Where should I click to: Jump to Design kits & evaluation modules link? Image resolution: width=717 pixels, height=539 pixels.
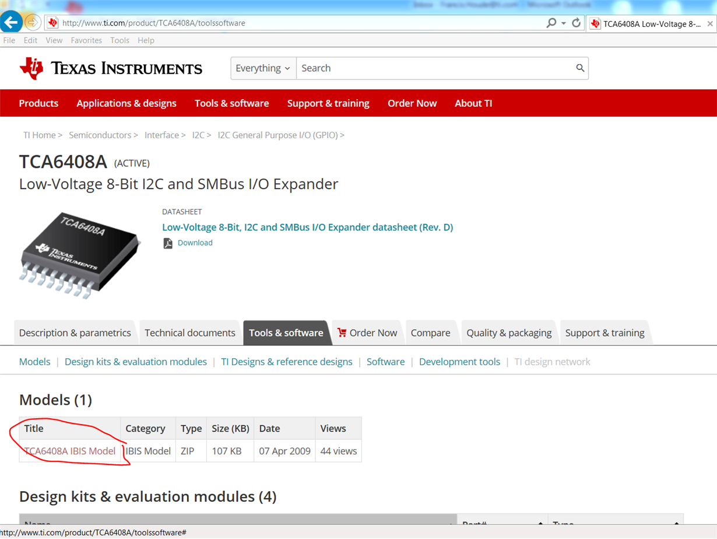click(136, 362)
